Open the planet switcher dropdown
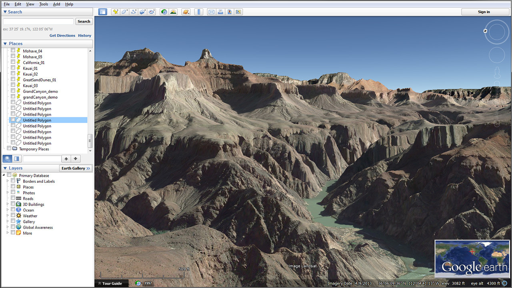Screen dimensions: 512x288 [x=186, y=12]
